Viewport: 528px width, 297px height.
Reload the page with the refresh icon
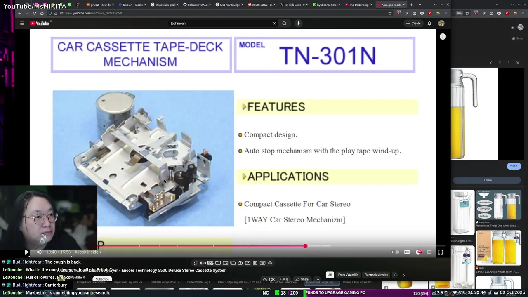[34, 13]
